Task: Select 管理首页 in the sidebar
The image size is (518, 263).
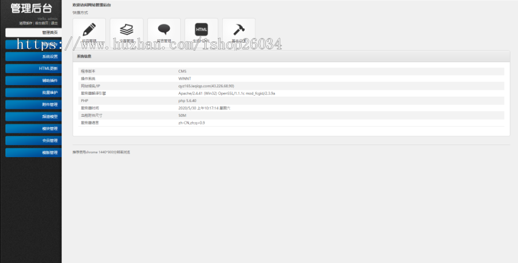Action: pyautogui.click(x=33, y=32)
